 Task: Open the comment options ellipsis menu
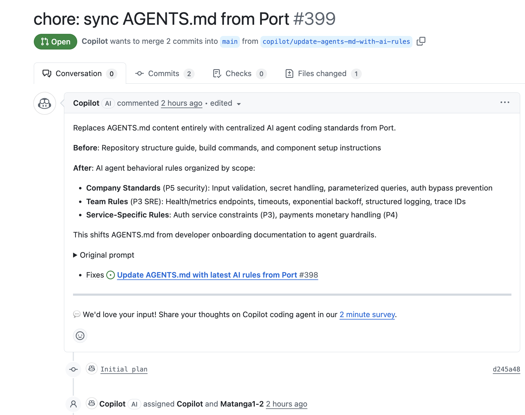[505, 103]
